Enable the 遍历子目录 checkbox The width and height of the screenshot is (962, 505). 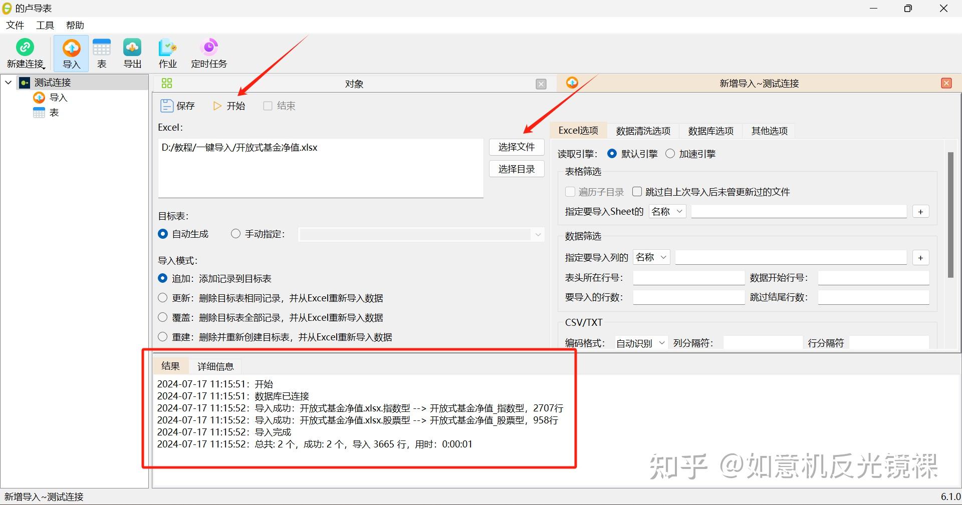(x=570, y=192)
